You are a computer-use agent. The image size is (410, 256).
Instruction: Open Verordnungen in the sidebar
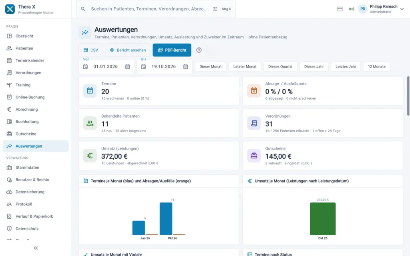point(36,73)
